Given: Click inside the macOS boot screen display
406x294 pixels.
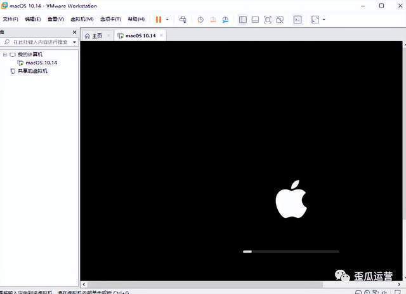Looking at the screenshot, I should (x=241, y=160).
